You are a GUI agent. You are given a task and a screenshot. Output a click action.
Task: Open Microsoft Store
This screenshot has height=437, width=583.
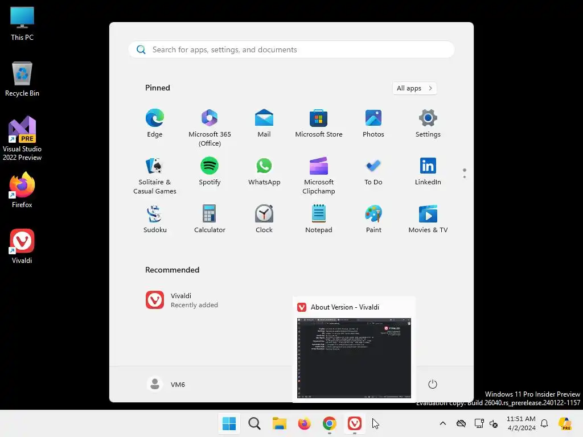319,123
